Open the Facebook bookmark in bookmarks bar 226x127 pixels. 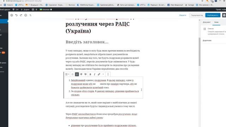coord(175,5)
